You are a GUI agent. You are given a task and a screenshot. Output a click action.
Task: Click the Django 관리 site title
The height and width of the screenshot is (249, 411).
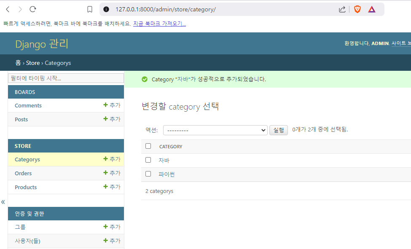(x=42, y=44)
